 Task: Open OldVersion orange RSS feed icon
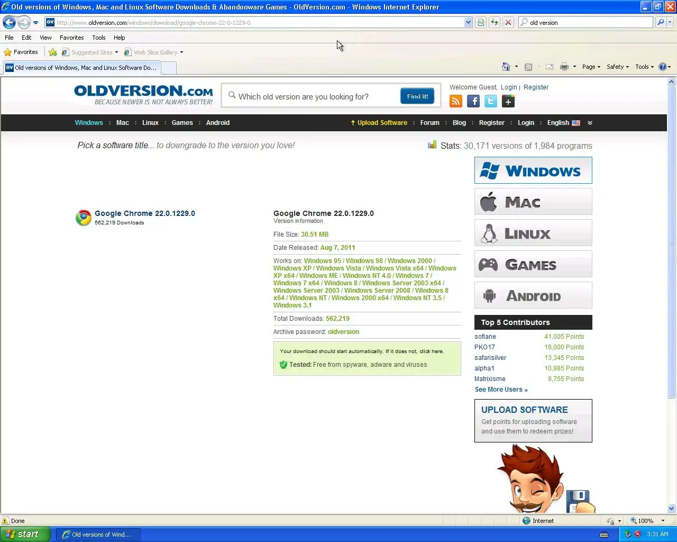click(456, 101)
